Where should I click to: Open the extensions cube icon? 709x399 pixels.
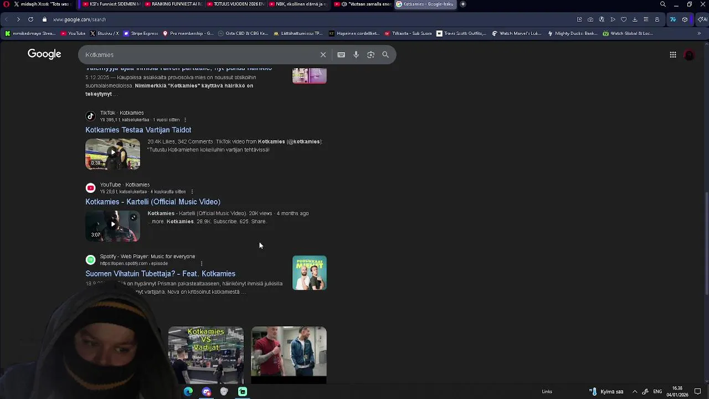[x=685, y=19]
